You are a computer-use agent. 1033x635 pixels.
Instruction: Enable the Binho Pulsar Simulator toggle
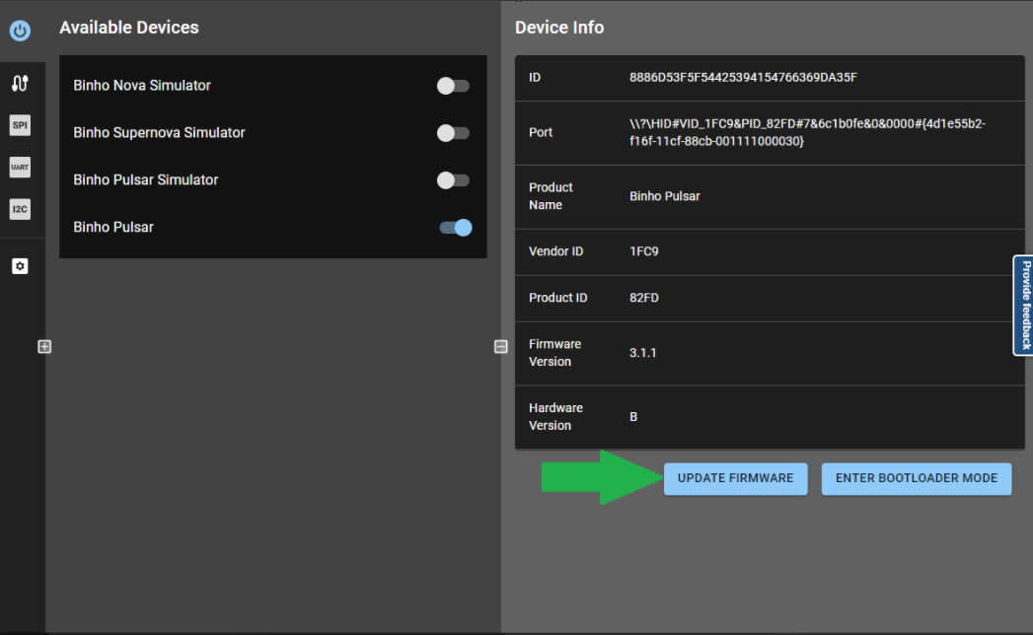coord(453,180)
